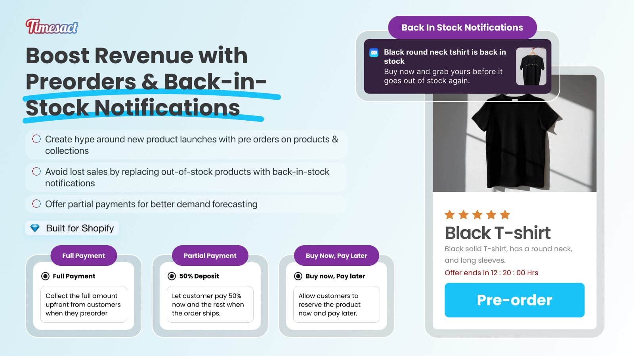Click the offer countdown timer text
The height and width of the screenshot is (356, 634).
pos(491,273)
